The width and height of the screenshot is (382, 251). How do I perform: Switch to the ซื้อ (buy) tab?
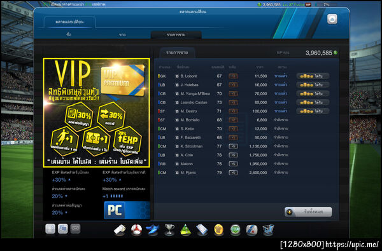(x=69, y=34)
